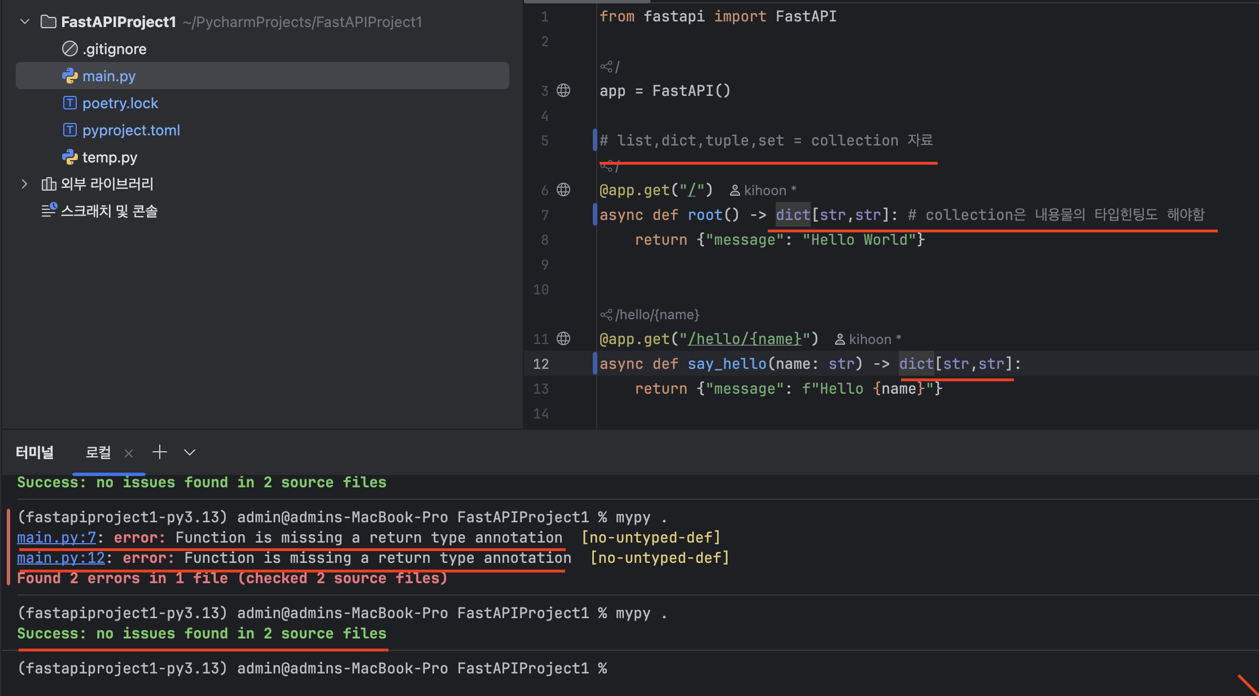Click the 외부 라이브러리 library icon

[49, 184]
